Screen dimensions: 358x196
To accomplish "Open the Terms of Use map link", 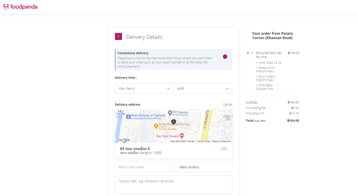I will coord(203,141).
